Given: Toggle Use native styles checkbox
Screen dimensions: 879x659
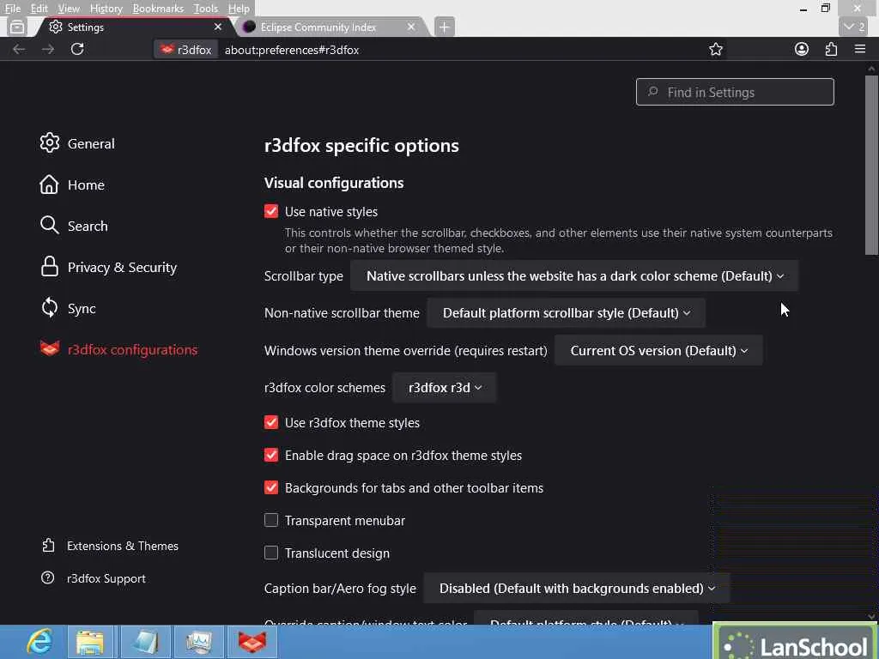Looking at the screenshot, I should tap(271, 211).
